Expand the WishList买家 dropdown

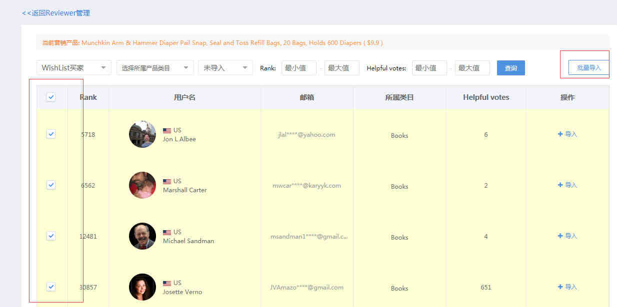point(74,68)
